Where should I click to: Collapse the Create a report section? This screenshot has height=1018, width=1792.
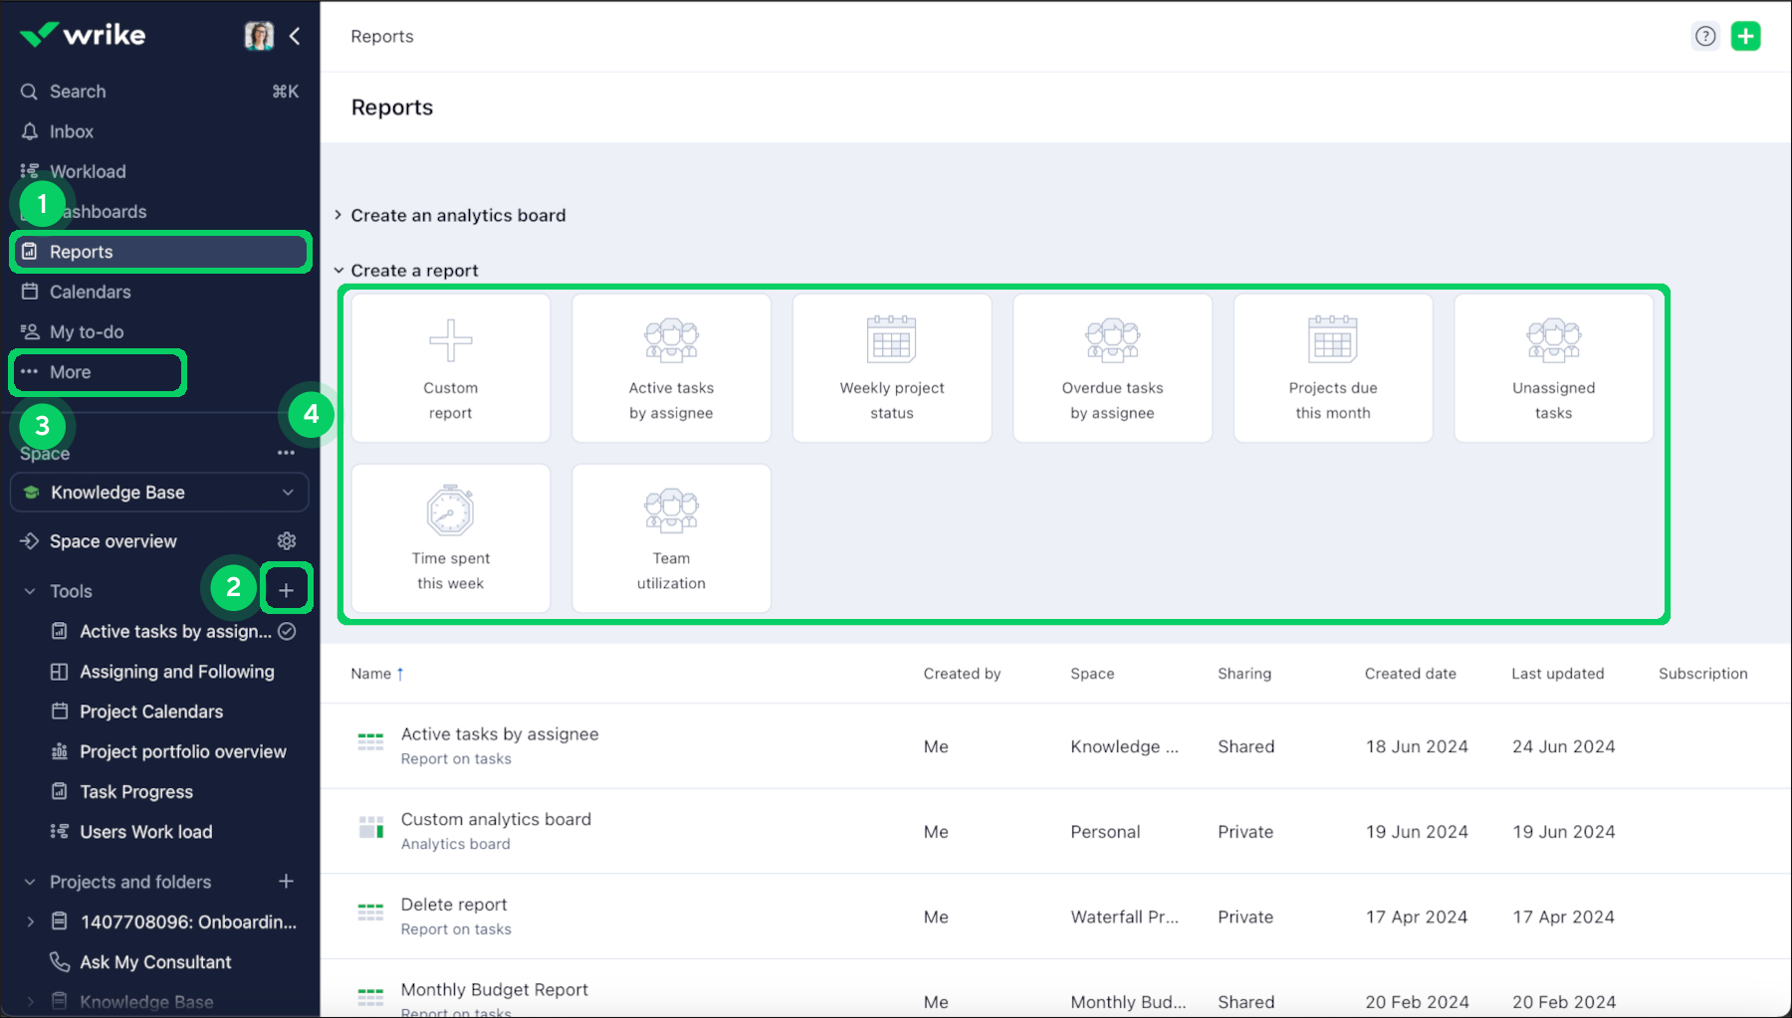338,271
